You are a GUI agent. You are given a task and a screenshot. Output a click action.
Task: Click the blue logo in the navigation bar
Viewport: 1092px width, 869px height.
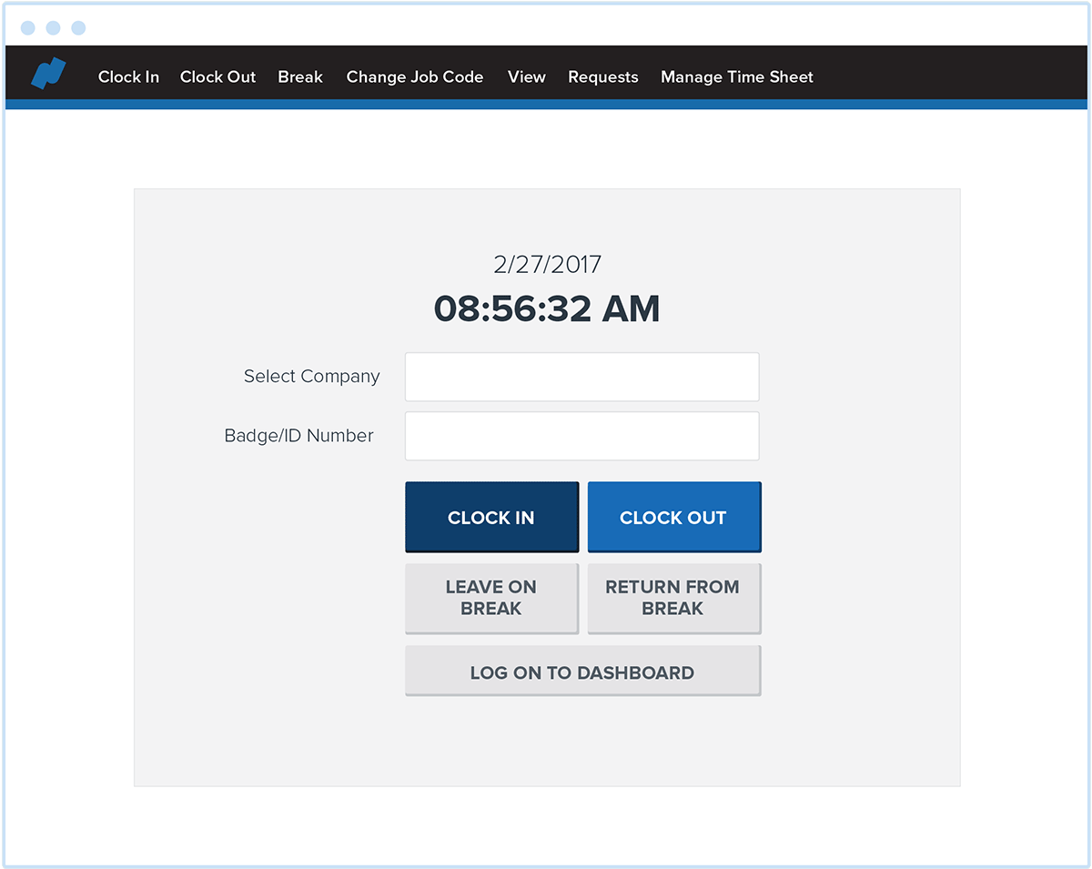[48, 75]
